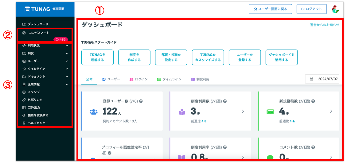
Task: Click help icon next to コメント数
Action: [313, 147]
